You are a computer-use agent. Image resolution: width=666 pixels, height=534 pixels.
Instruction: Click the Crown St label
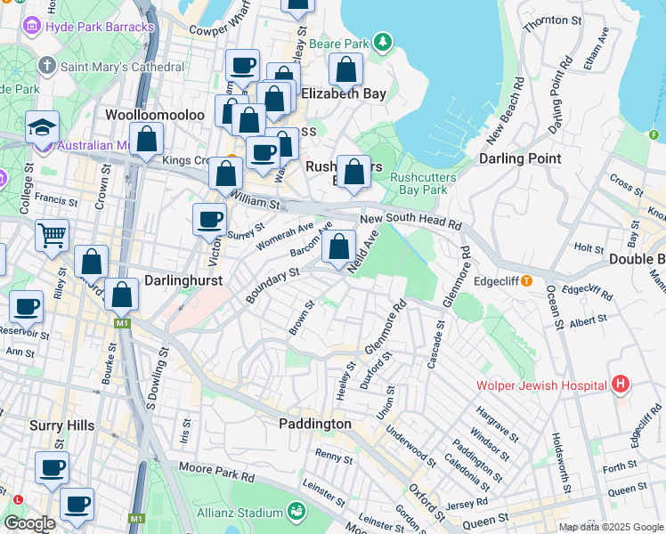(102, 187)
